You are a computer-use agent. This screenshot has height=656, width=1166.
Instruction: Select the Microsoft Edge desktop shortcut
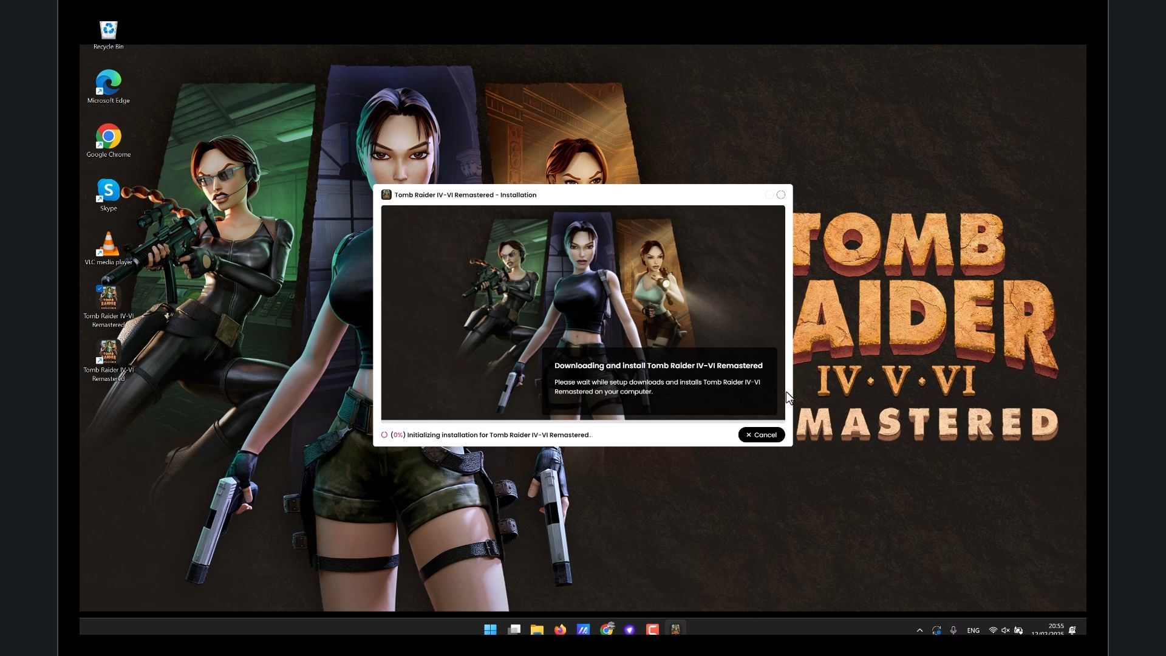tap(108, 87)
